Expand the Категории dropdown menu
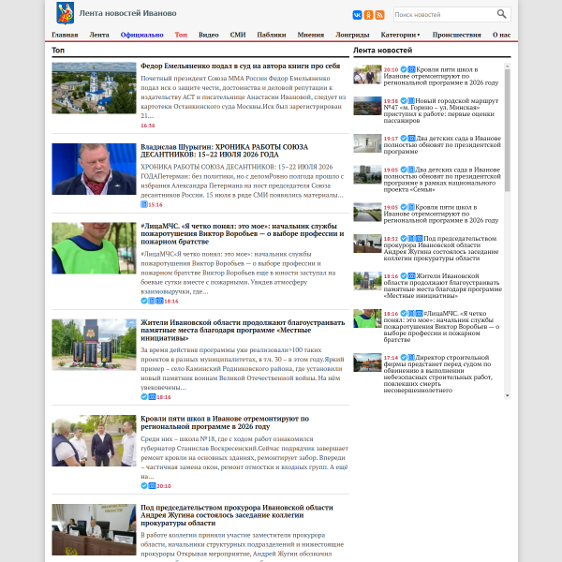 point(400,35)
